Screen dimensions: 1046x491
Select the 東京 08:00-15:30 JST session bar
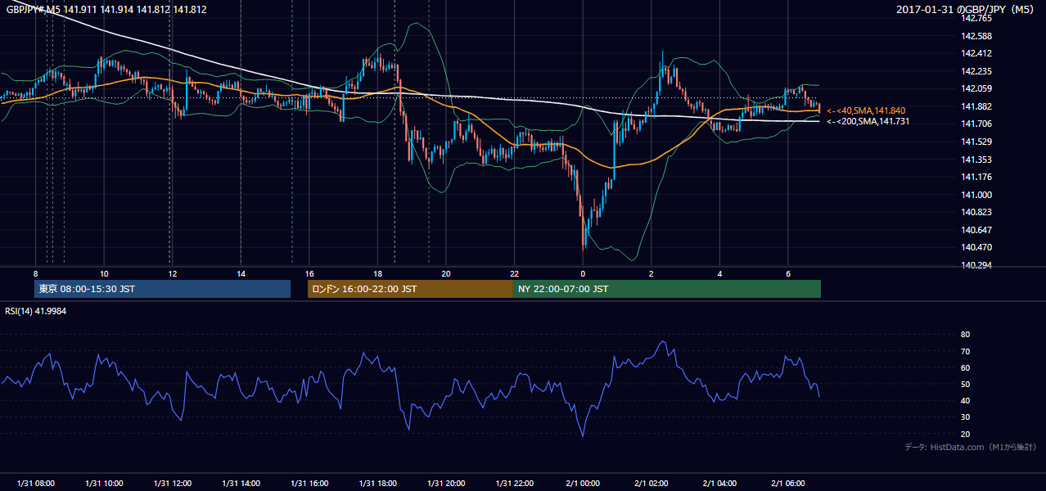click(x=162, y=289)
